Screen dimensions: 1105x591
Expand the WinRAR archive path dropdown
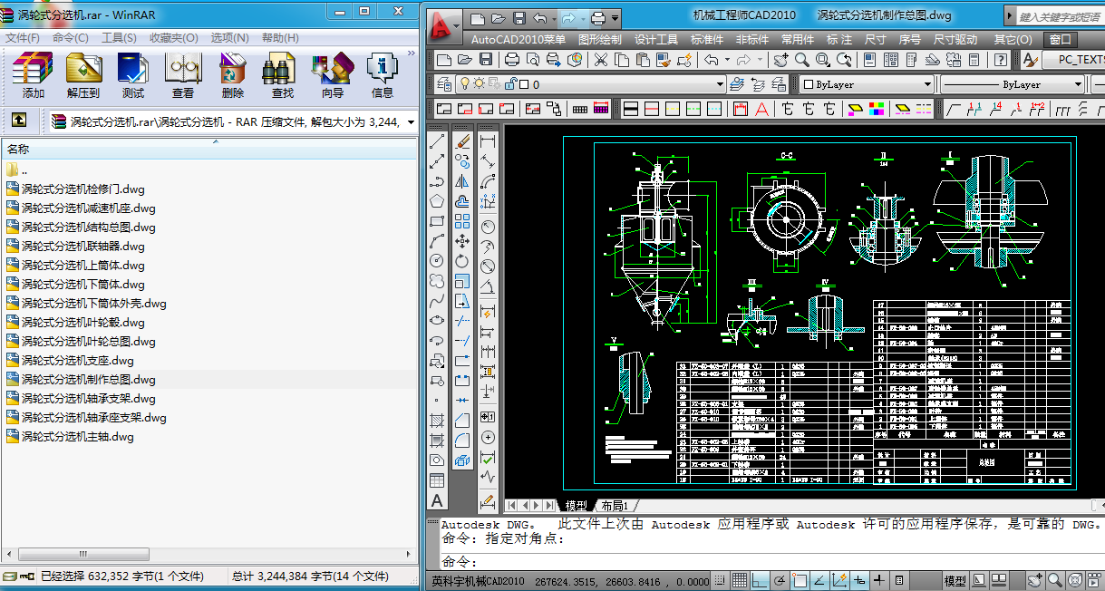411,121
